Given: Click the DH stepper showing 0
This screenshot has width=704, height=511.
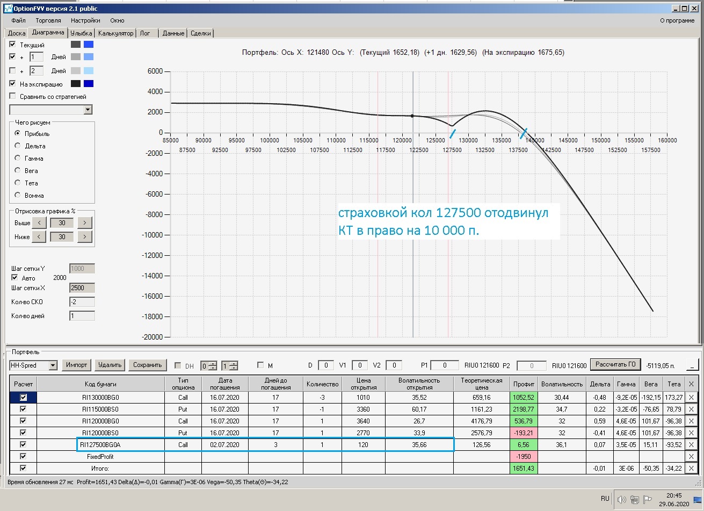Looking at the screenshot, I should click(209, 366).
